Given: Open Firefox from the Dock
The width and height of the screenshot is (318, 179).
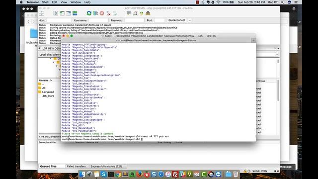Looking at the screenshot, I should tap(140, 174).
